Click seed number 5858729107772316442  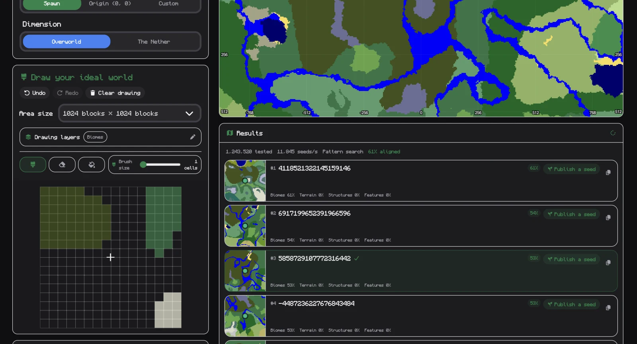pyautogui.click(x=314, y=258)
